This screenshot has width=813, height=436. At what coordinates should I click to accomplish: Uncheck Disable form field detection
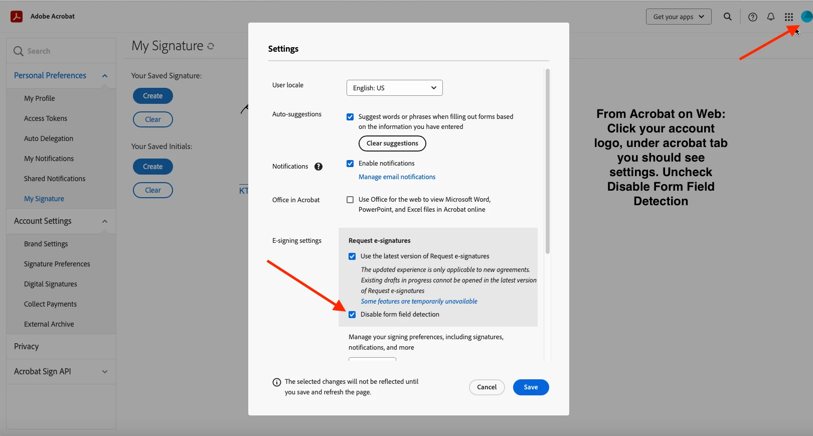(x=352, y=315)
